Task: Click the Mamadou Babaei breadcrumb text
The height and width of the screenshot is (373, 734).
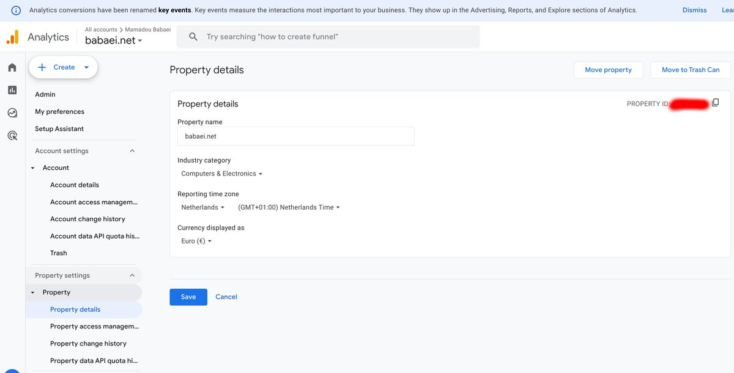Action: (x=148, y=29)
